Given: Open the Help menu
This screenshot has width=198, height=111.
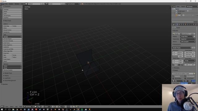Looking at the screenshot, I should click(22, 4).
